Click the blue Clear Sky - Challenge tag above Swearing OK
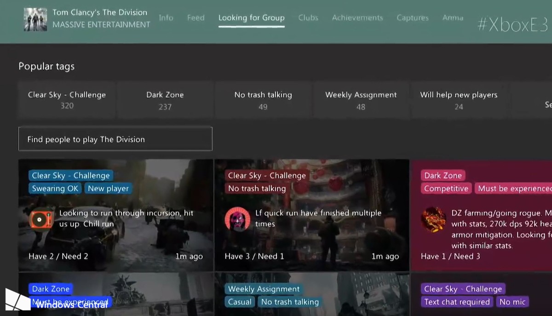The width and height of the screenshot is (552, 316). click(71, 175)
